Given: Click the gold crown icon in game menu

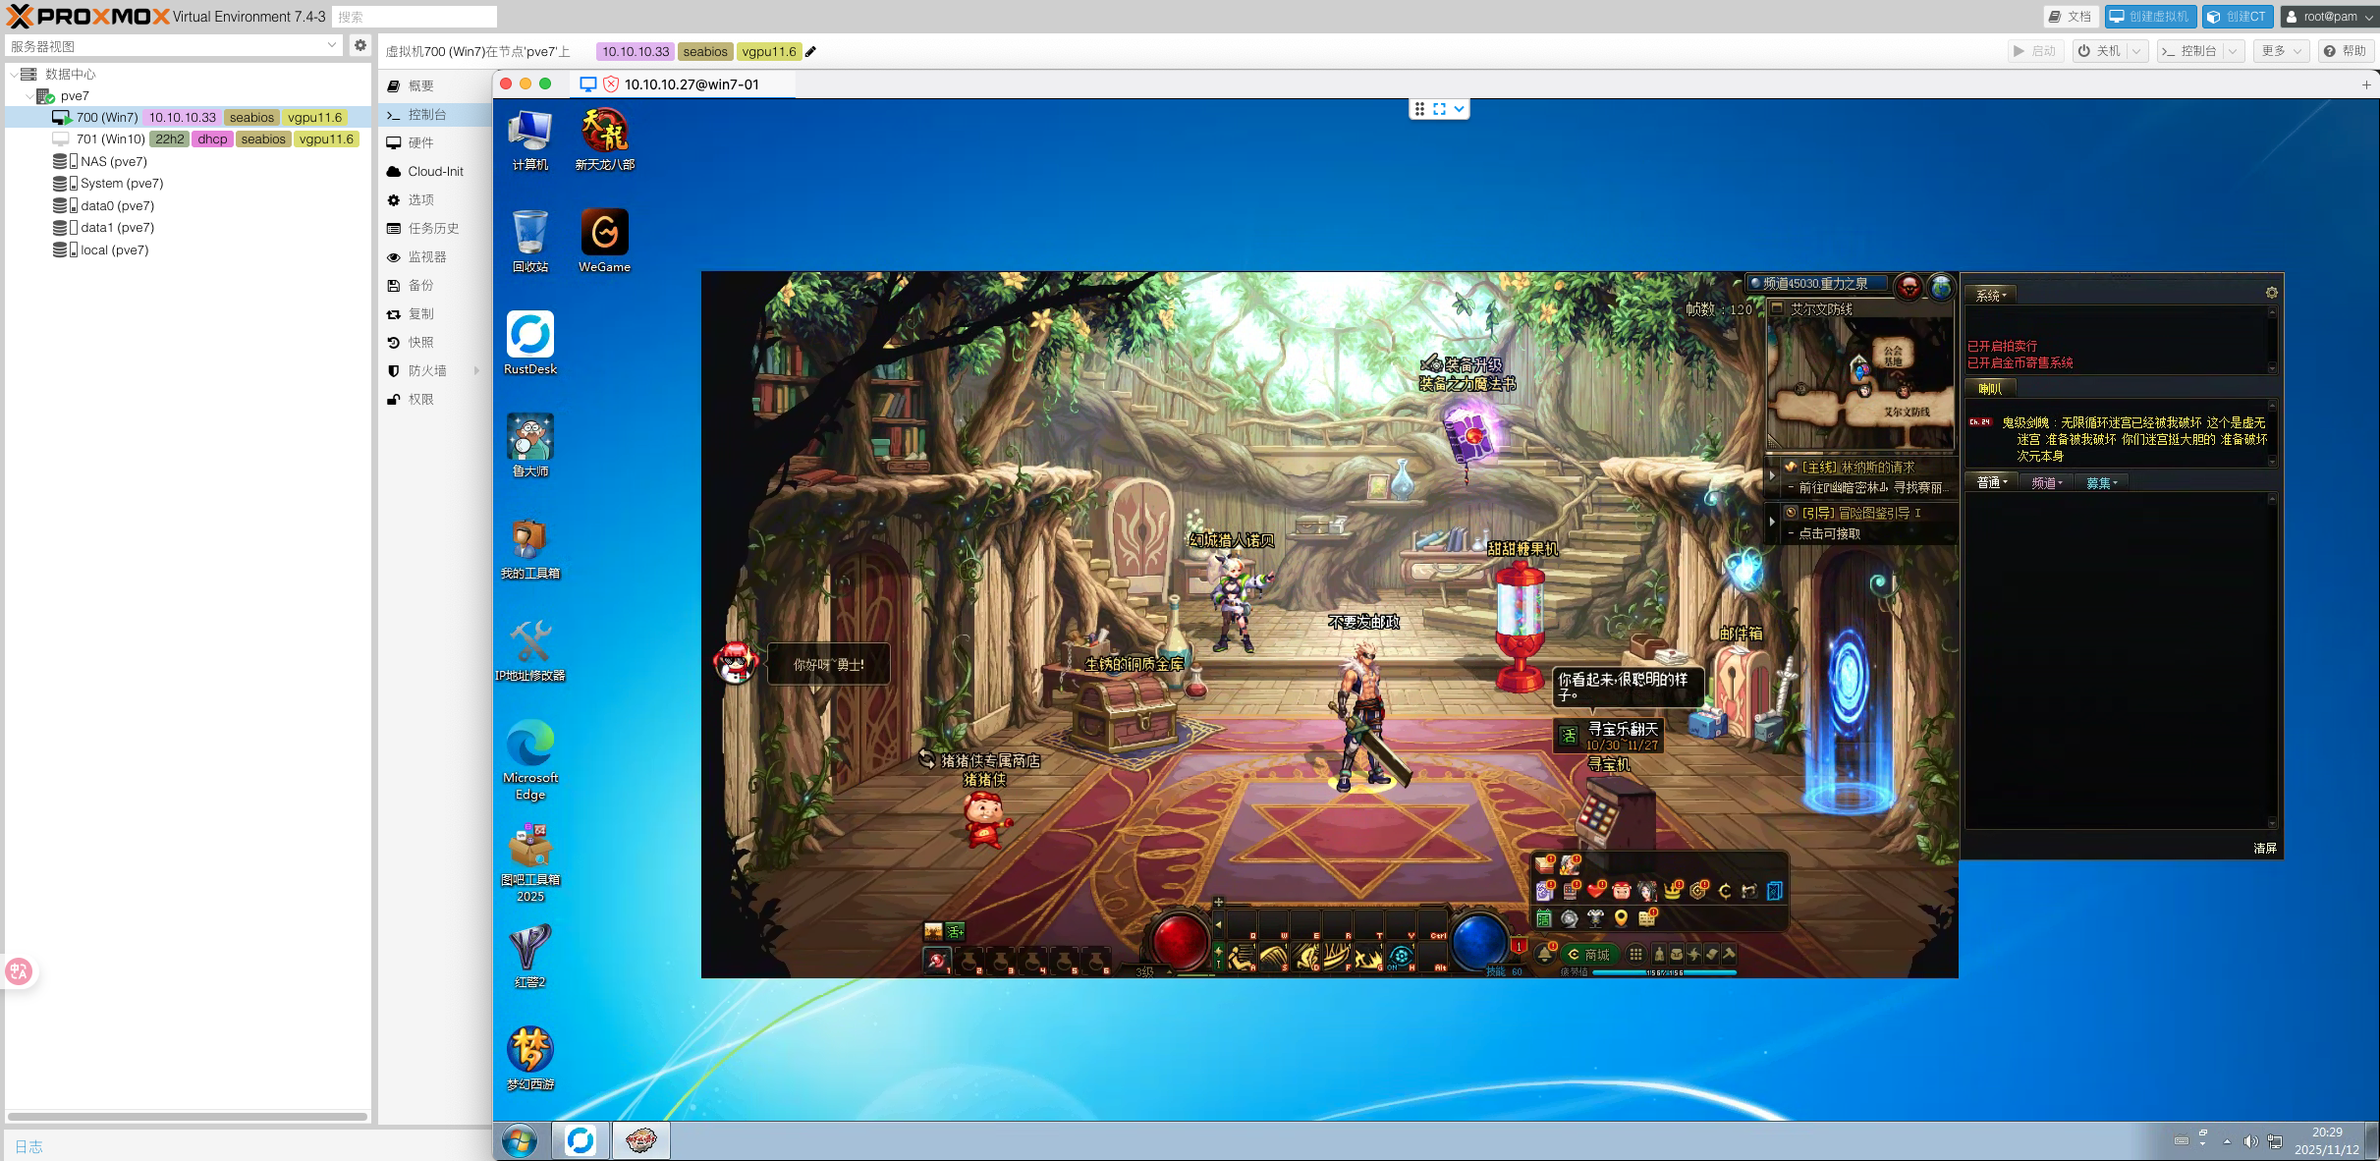Looking at the screenshot, I should point(1672,891).
